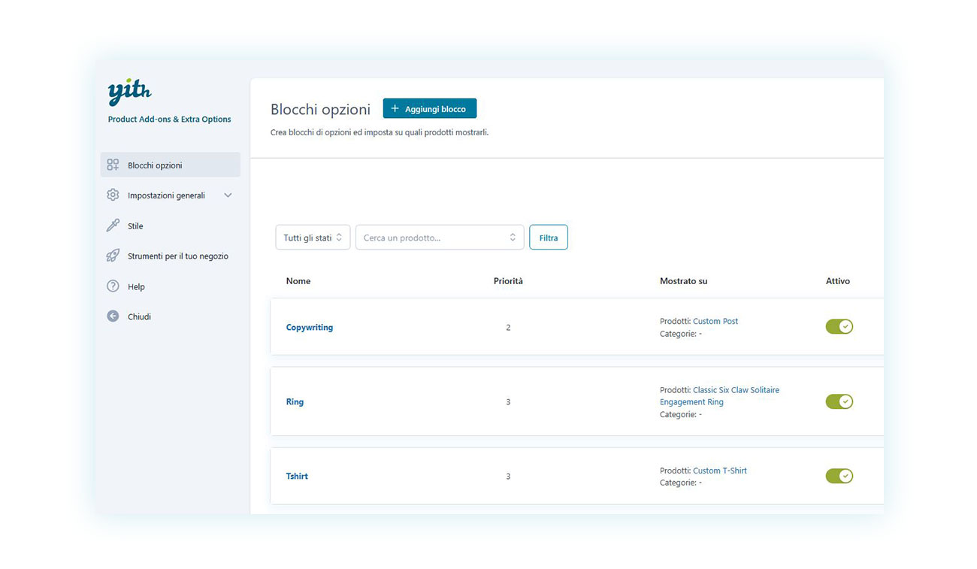Click the Mostrato su column header

(x=683, y=281)
